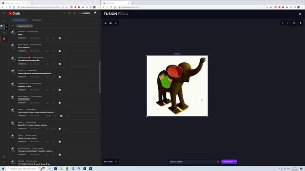
Task: Reply to the Русский Ванька comment
Action: pyautogui.click(x=22, y=64)
